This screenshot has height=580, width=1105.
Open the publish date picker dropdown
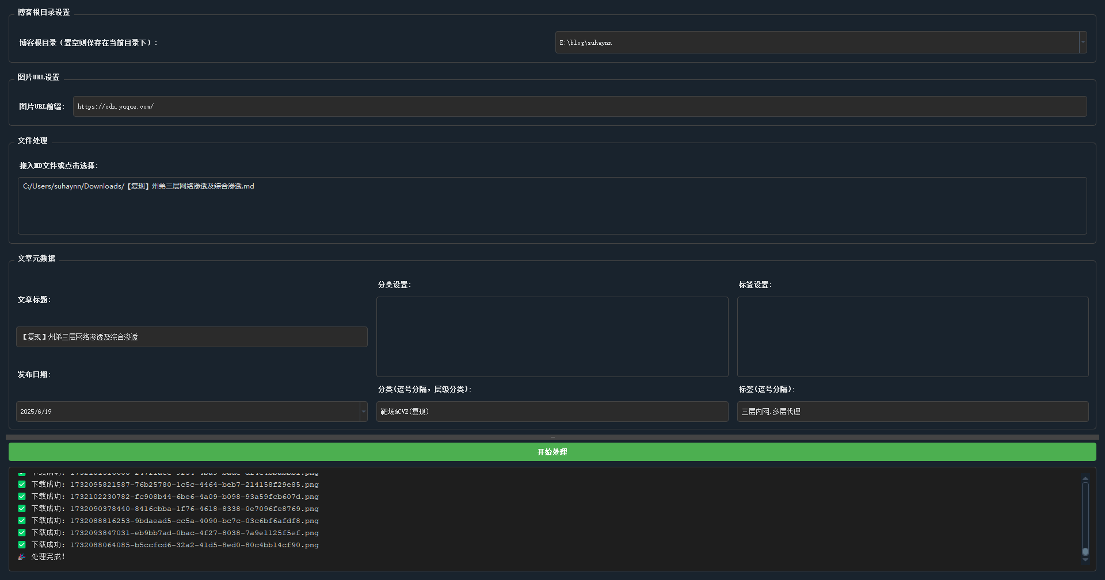tap(363, 412)
